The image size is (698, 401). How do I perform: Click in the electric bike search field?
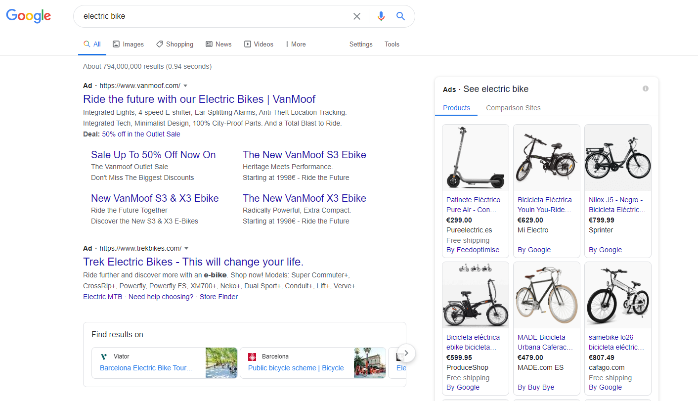(213, 16)
